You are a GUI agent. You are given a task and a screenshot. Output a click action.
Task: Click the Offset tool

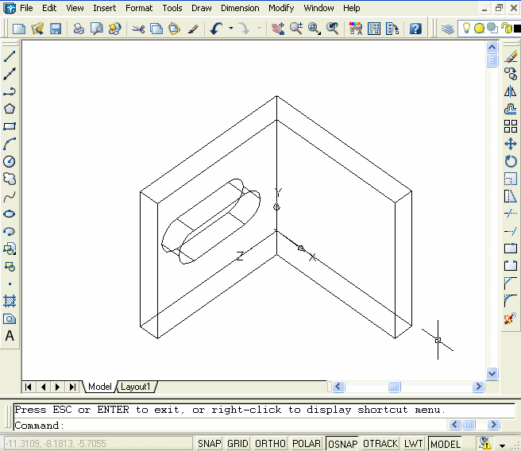(x=511, y=109)
